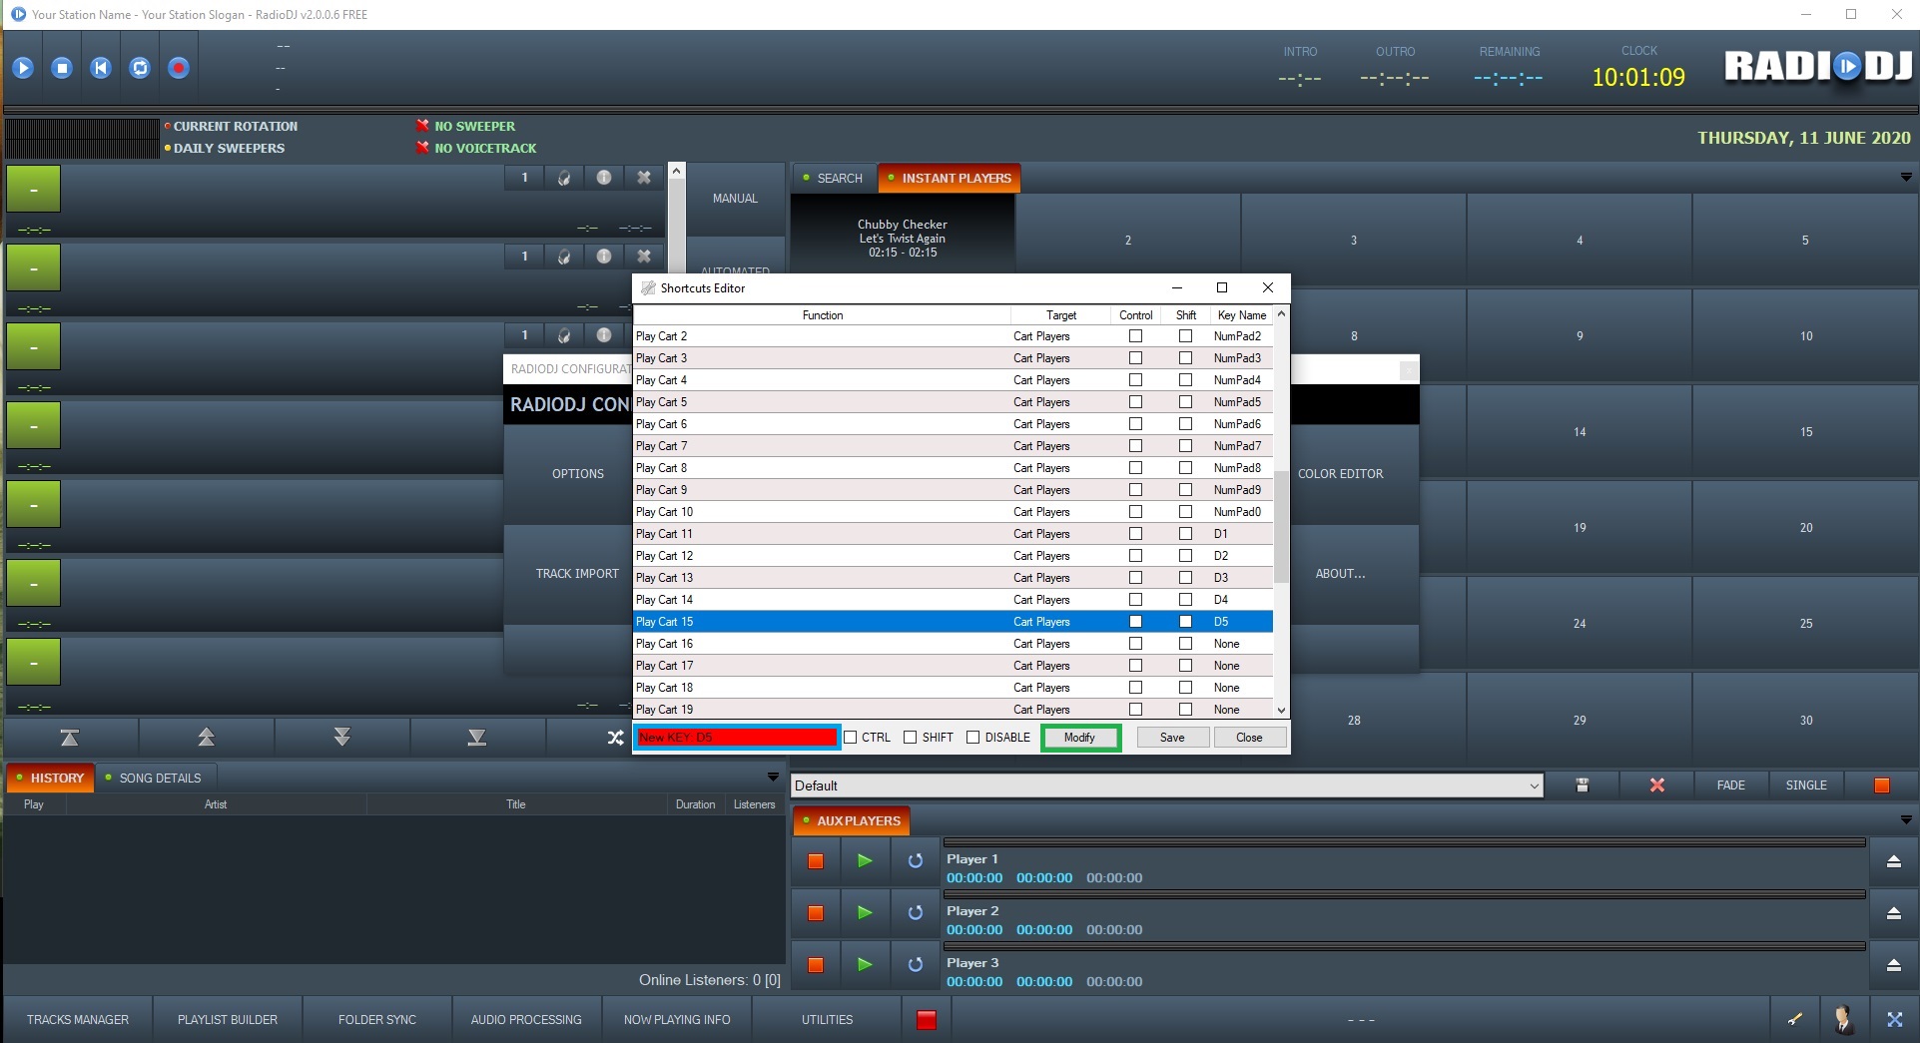Image resolution: width=1920 pixels, height=1043 pixels.
Task: Enable the CTRL checkbox in Shortcuts Editor
Action: 851,738
